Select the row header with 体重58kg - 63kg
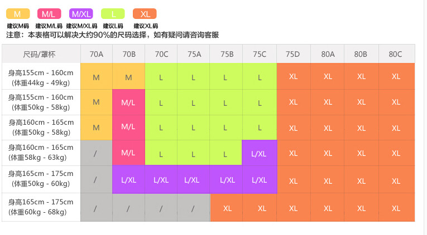This screenshot has width=427, height=235. (x=41, y=153)
